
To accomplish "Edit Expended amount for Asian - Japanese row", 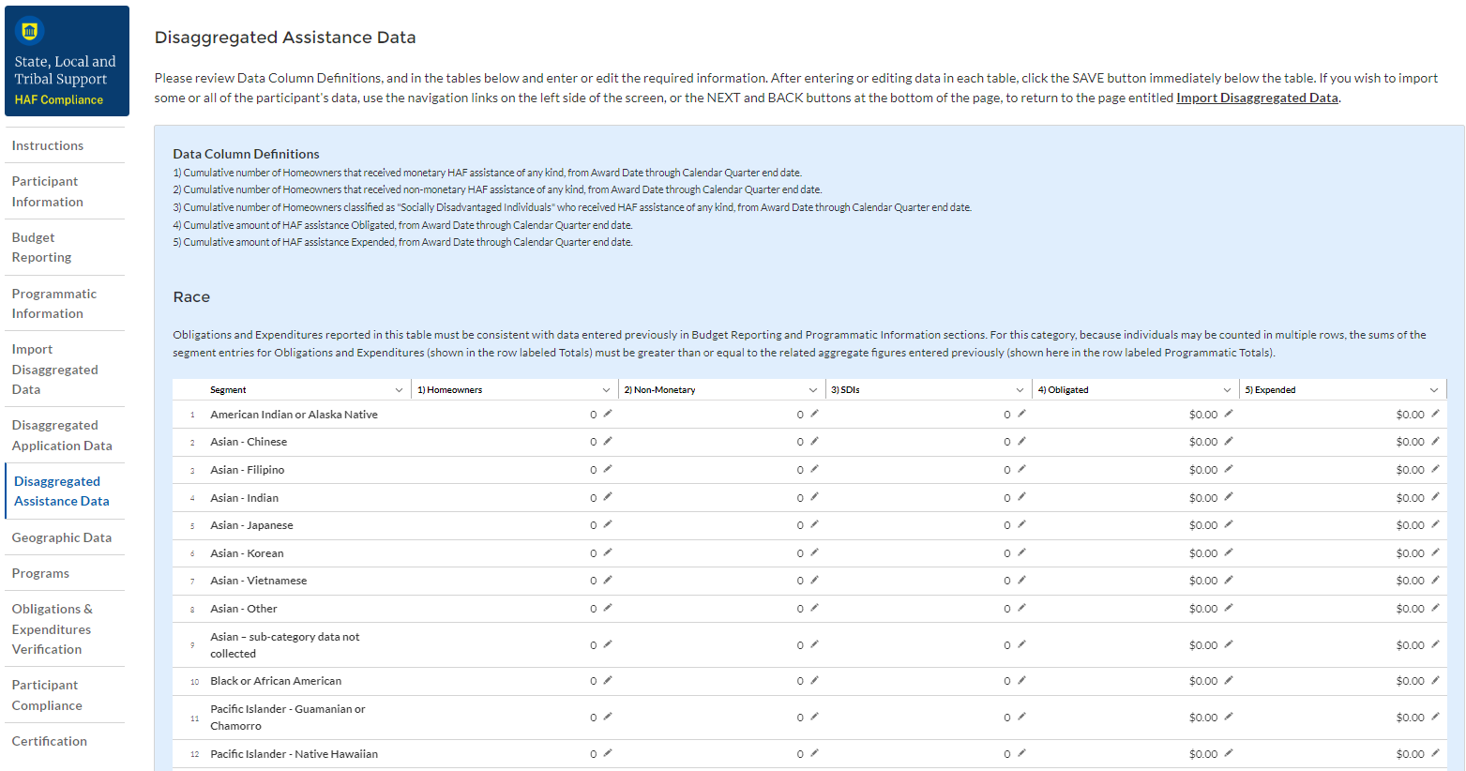I will tap(1435, 524).
